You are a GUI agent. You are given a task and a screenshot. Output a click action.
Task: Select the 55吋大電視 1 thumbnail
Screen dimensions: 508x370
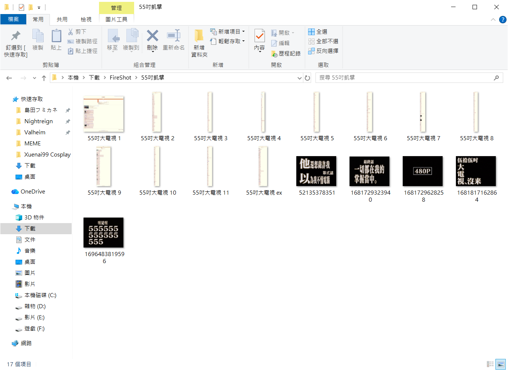click(x=103, y=114)
